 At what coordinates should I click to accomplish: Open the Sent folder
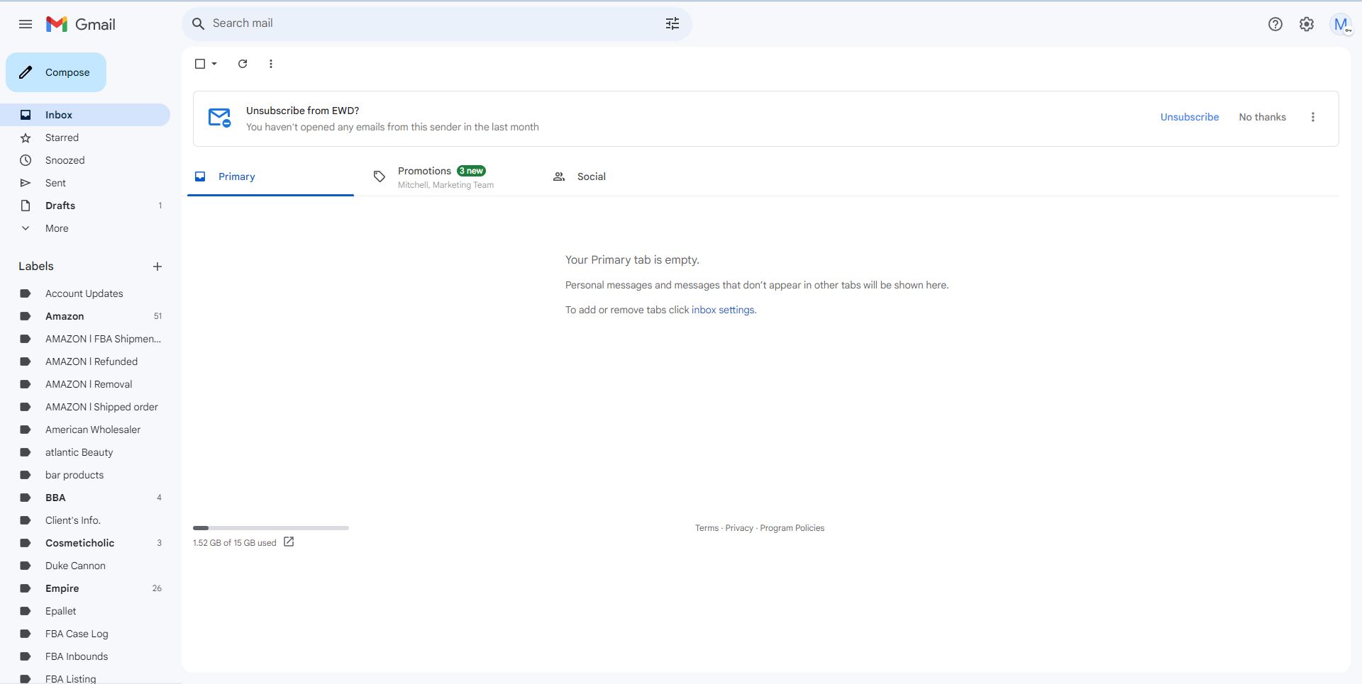85,183
